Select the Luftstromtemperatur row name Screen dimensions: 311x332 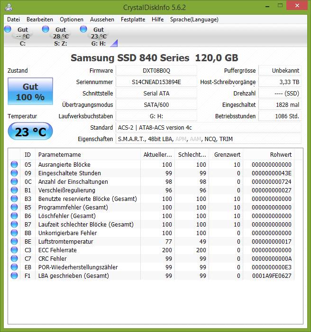pos(65,241)
